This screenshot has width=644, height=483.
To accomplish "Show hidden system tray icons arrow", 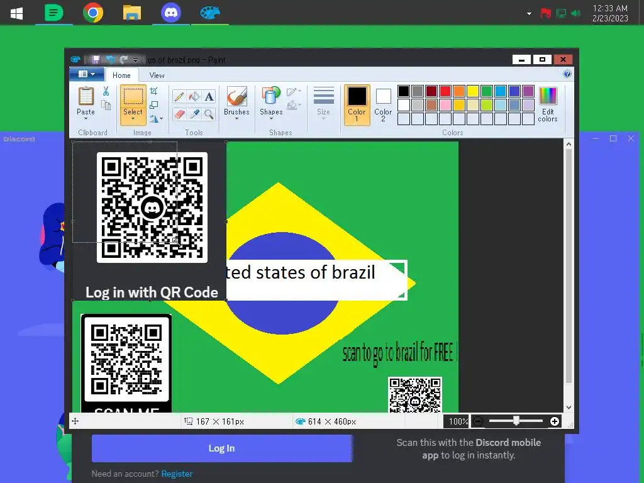I will click(529, 14).
